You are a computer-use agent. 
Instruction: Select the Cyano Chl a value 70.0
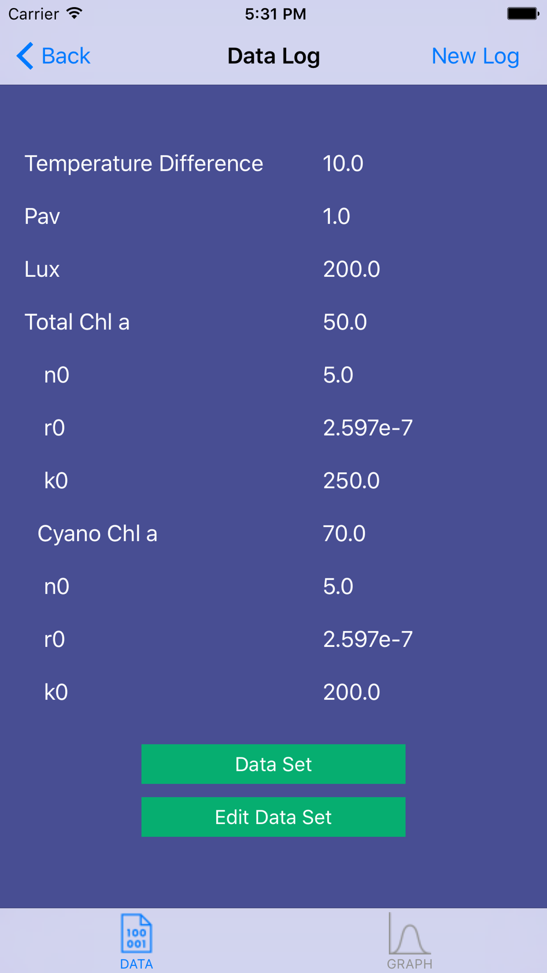coord(344,534)
